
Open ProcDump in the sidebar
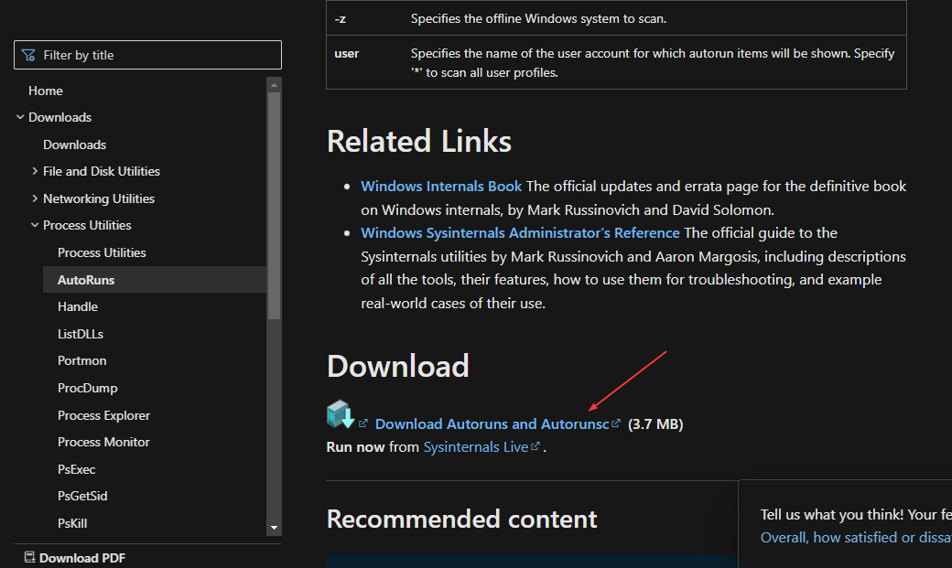tap(88, 388)
